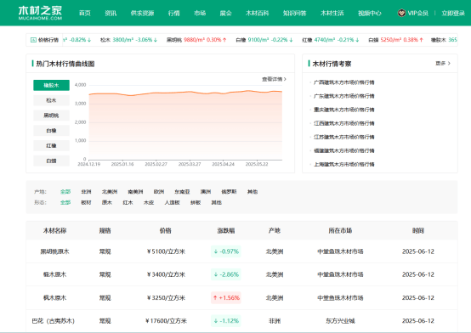Screen dimensions: 471x333
Task: Open 重庆建筑木方市场价格行情 link
Action: point(344,110)
